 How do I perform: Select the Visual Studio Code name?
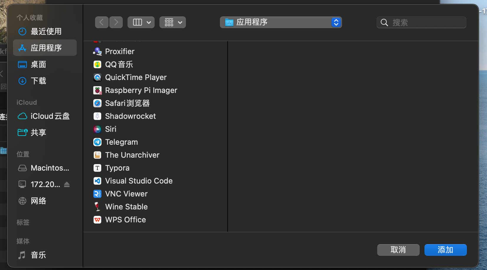[x=139, y=181]
